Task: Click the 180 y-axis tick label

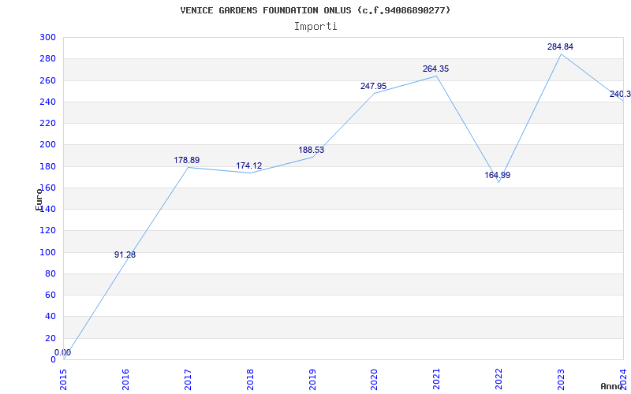Action: 48,166
